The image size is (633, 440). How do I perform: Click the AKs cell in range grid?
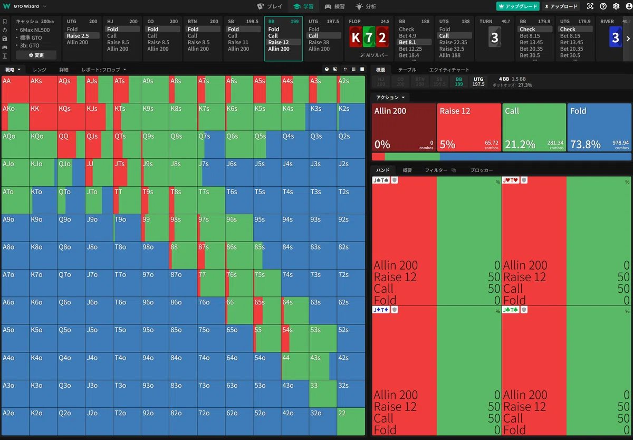(43, 89)
